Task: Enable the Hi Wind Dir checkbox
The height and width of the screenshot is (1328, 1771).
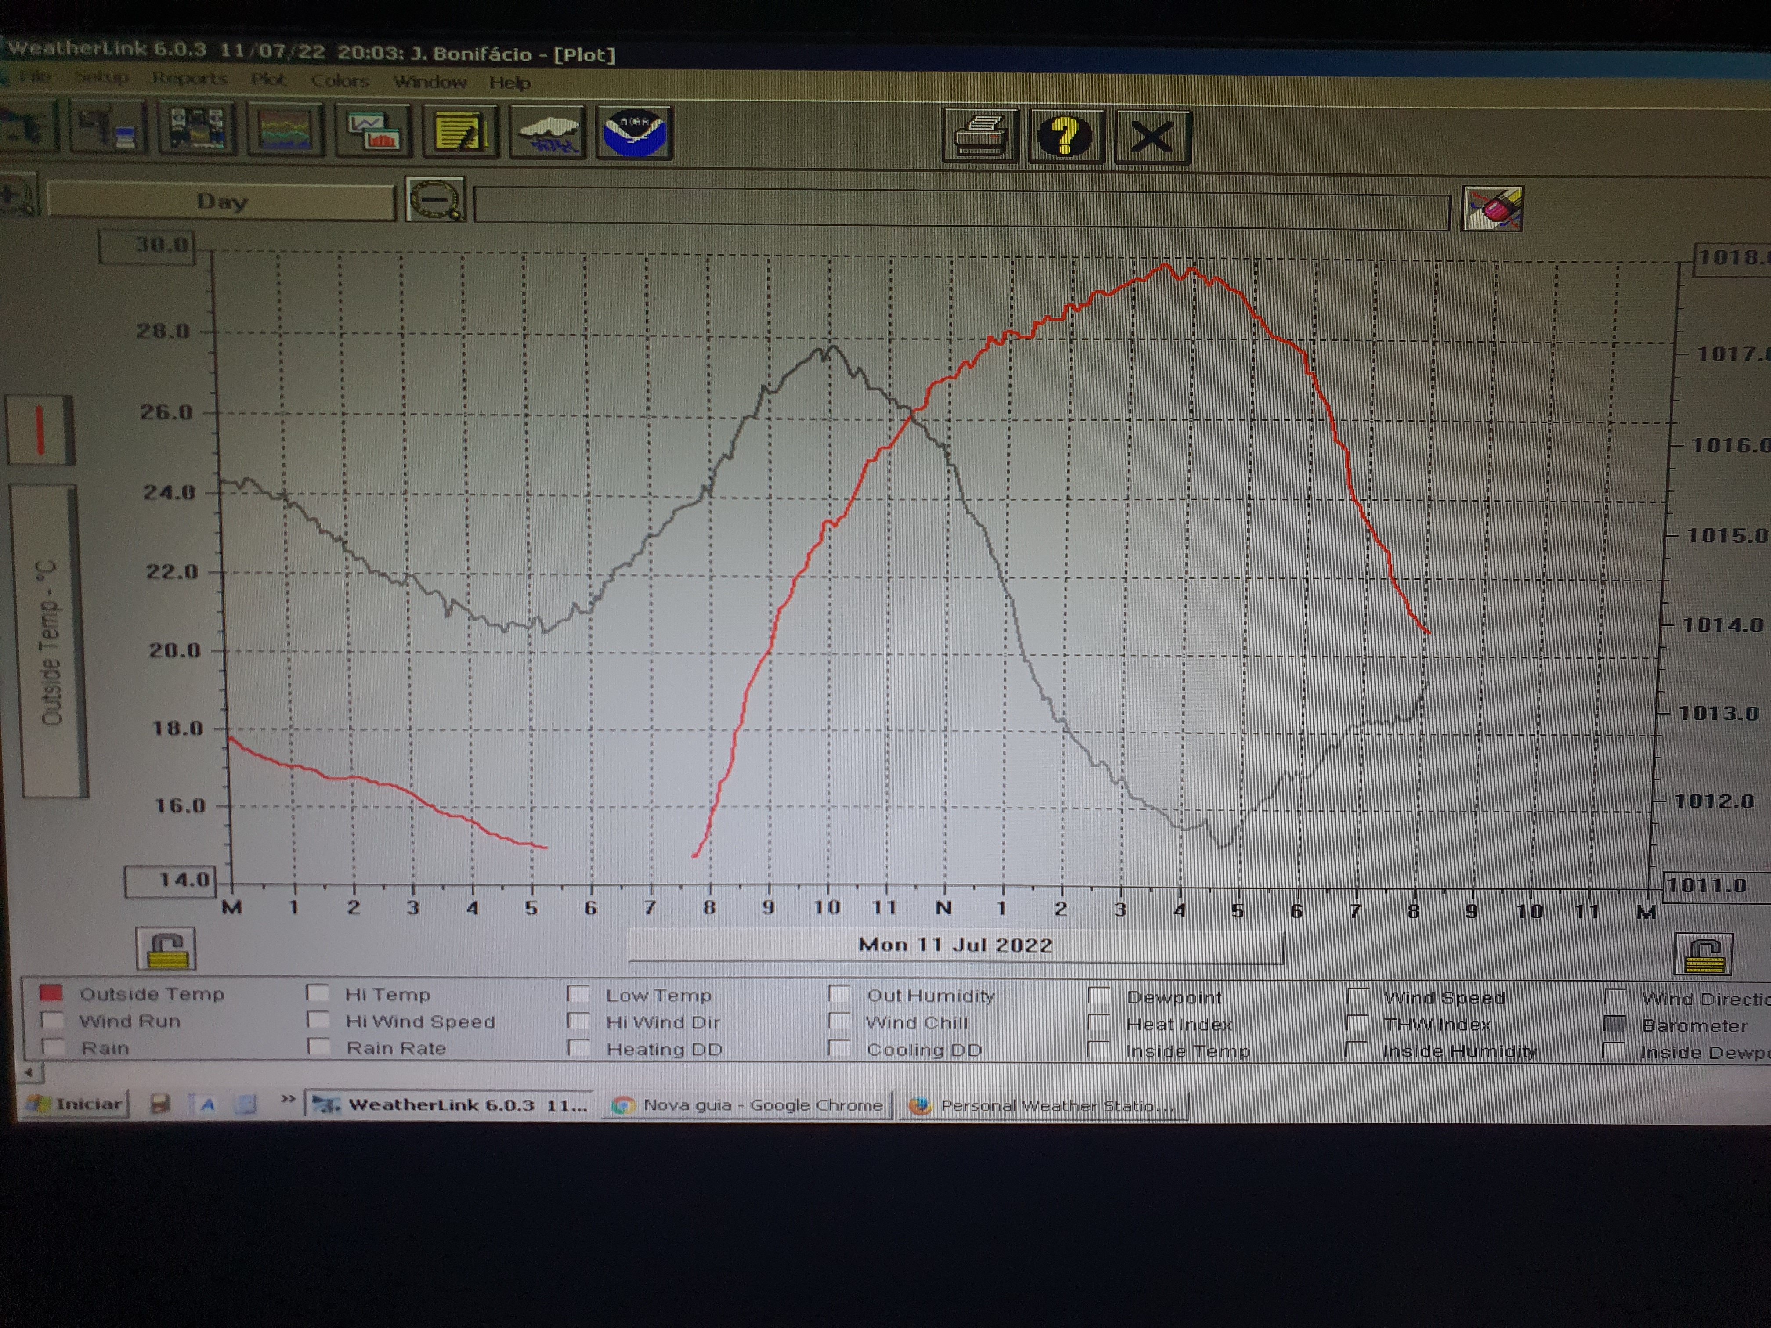Action: pos(578,1021)
